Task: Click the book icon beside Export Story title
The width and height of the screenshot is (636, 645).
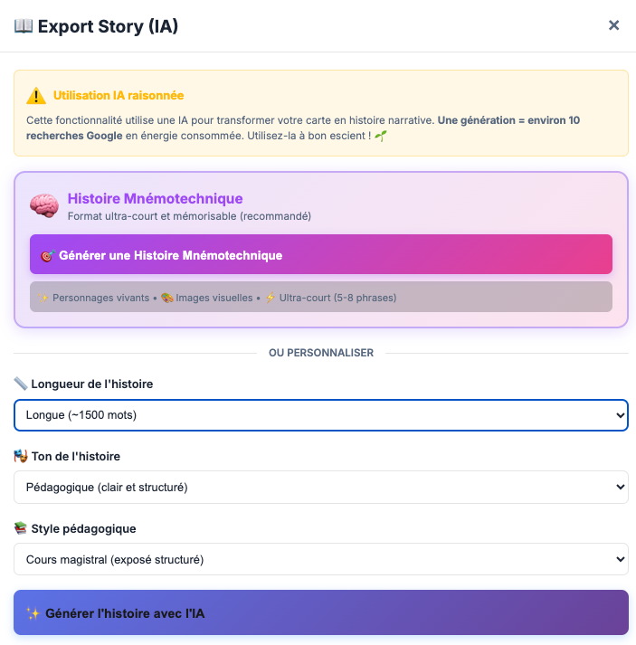Action: (24, 26)
